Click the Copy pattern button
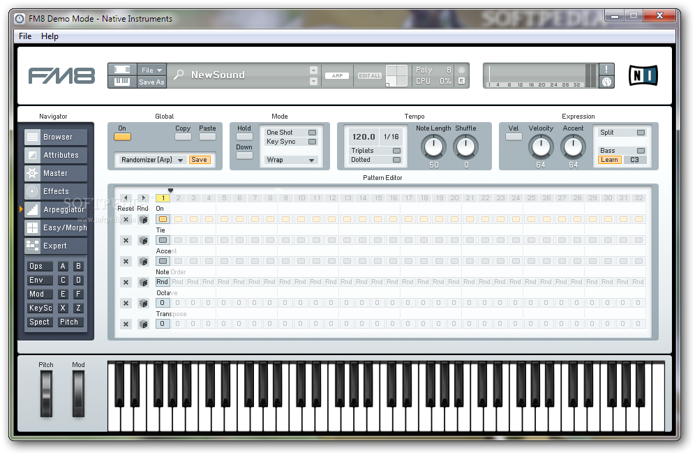 pyautogui.click(x=183, y=137)
